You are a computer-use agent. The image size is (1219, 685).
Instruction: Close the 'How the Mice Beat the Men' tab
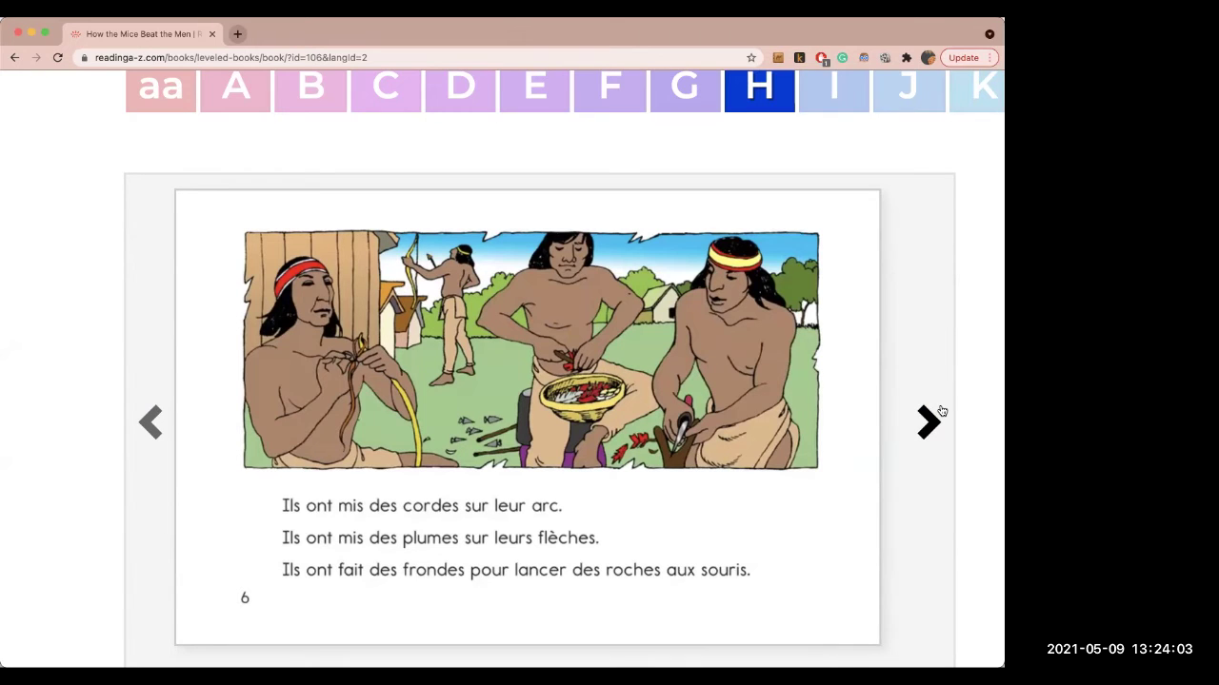tap(212, 34)
